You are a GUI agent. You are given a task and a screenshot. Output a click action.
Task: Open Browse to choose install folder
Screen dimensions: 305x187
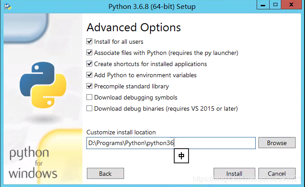(277, 143)
